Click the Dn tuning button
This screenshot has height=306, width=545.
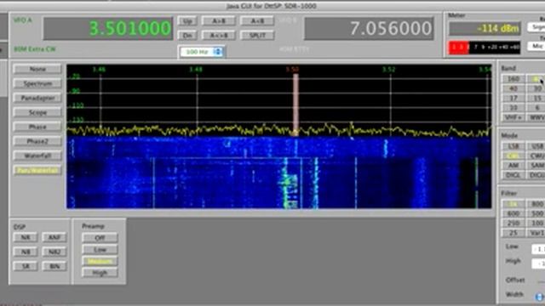pyautogui.click(x=187, y=36)
